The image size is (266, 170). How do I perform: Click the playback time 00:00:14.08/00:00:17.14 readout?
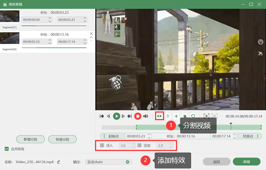coord(244,116)
